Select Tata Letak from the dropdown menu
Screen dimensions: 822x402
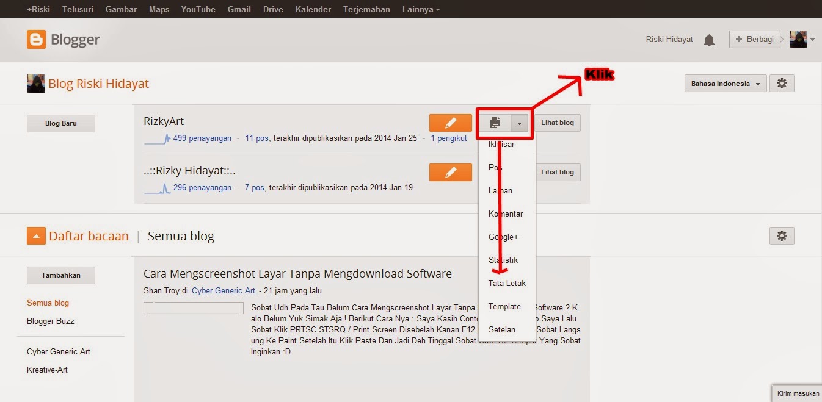pyautogui.click(x=507, y=284)
